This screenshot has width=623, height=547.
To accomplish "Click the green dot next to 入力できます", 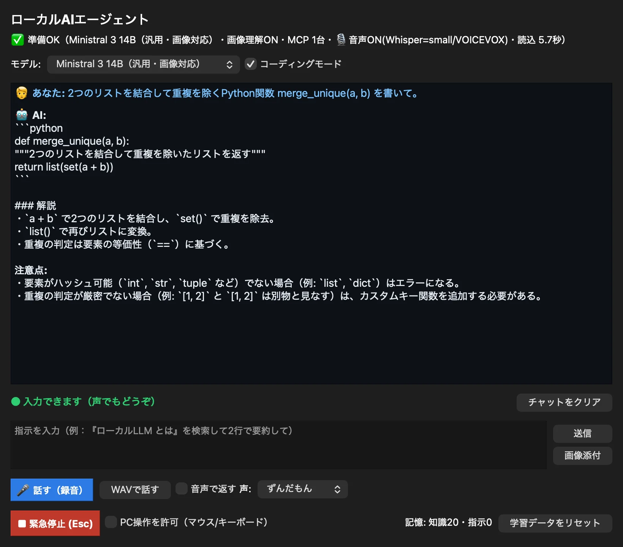I will pos(16,402).
